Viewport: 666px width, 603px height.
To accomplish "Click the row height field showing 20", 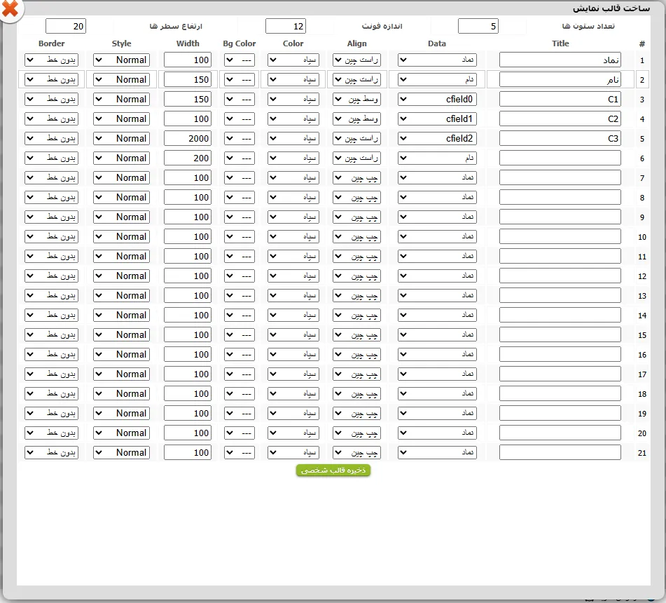I will (x=66, y=26).
